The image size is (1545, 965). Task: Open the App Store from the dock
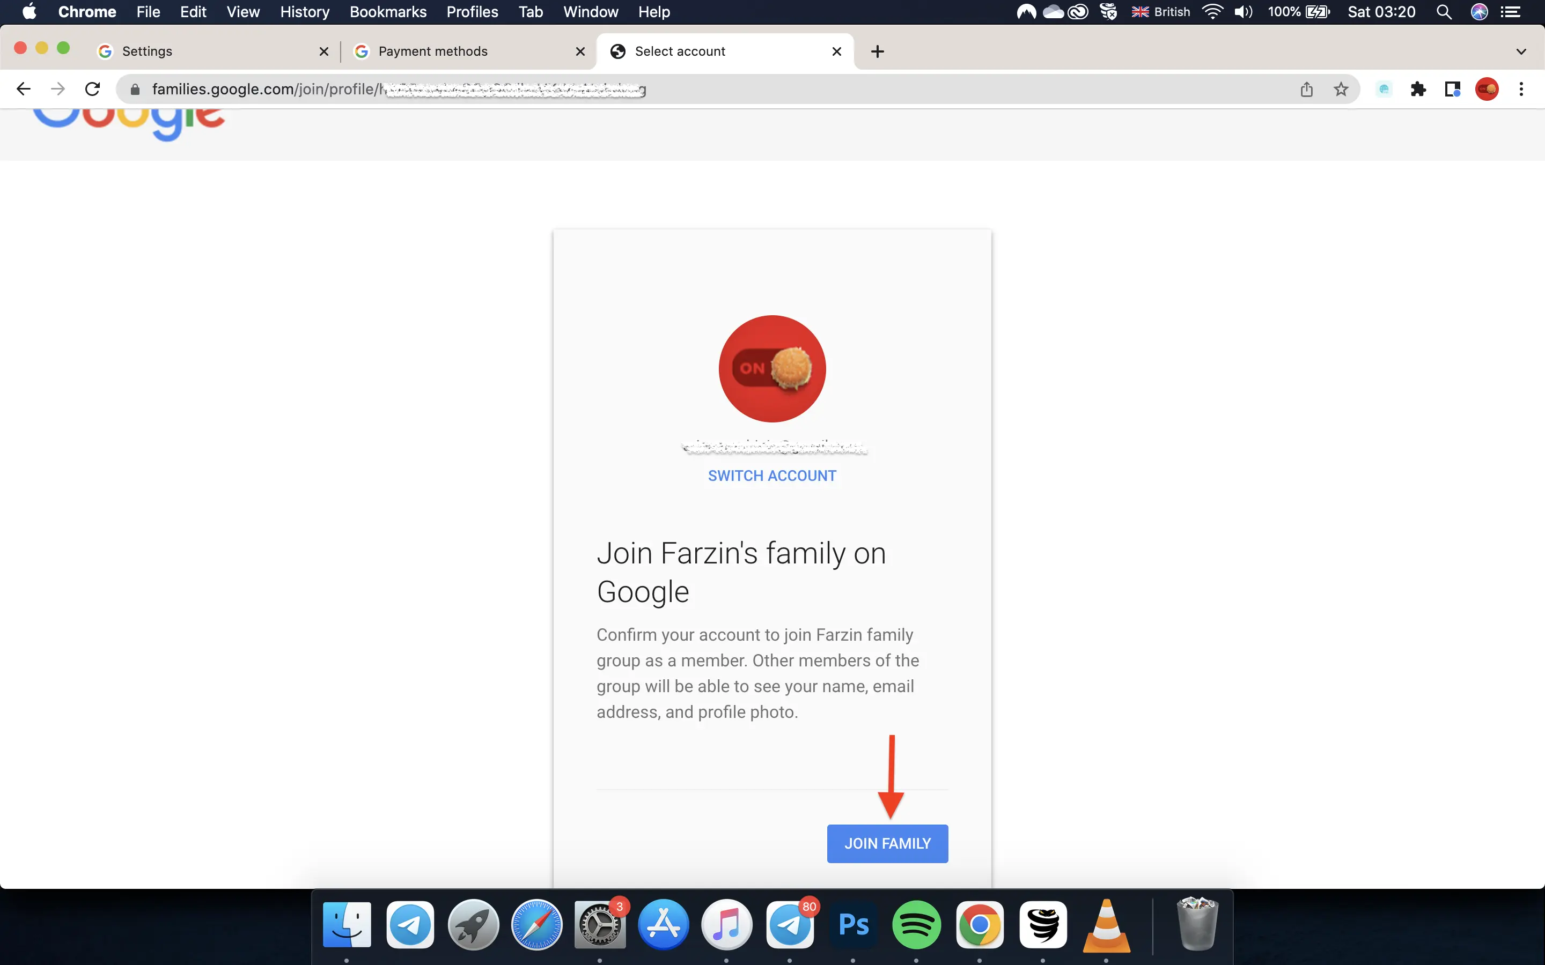[663, 925]
